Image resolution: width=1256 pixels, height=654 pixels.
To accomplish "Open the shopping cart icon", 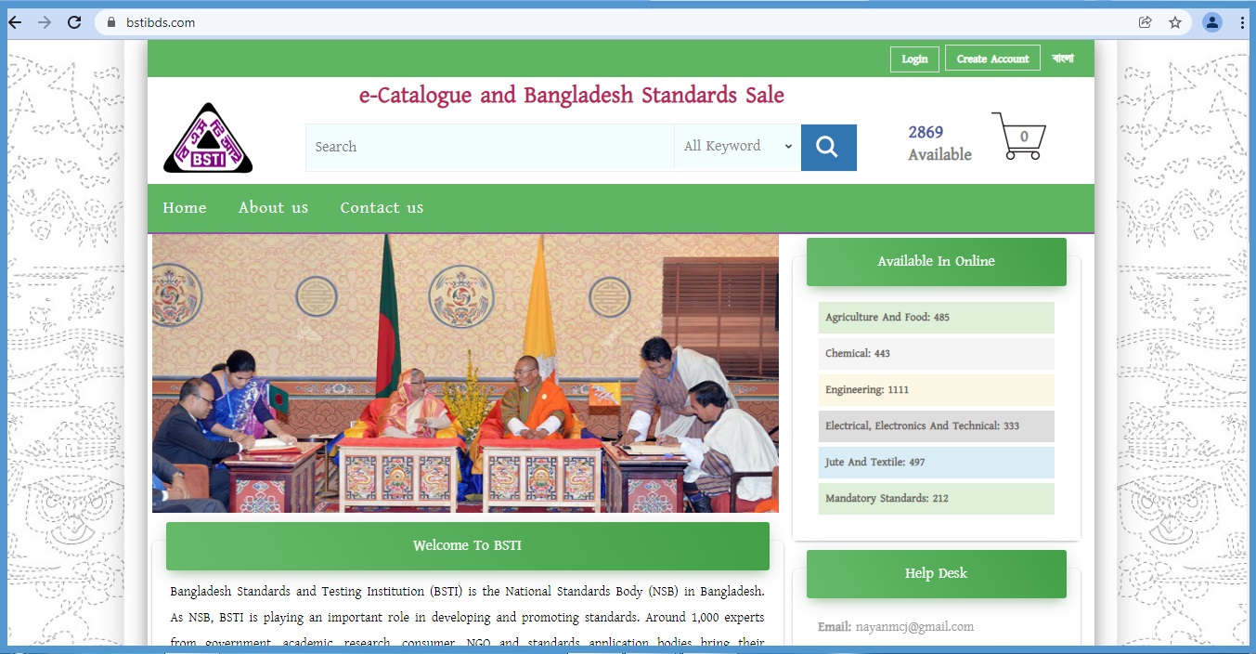I will tap(1019, 137).
